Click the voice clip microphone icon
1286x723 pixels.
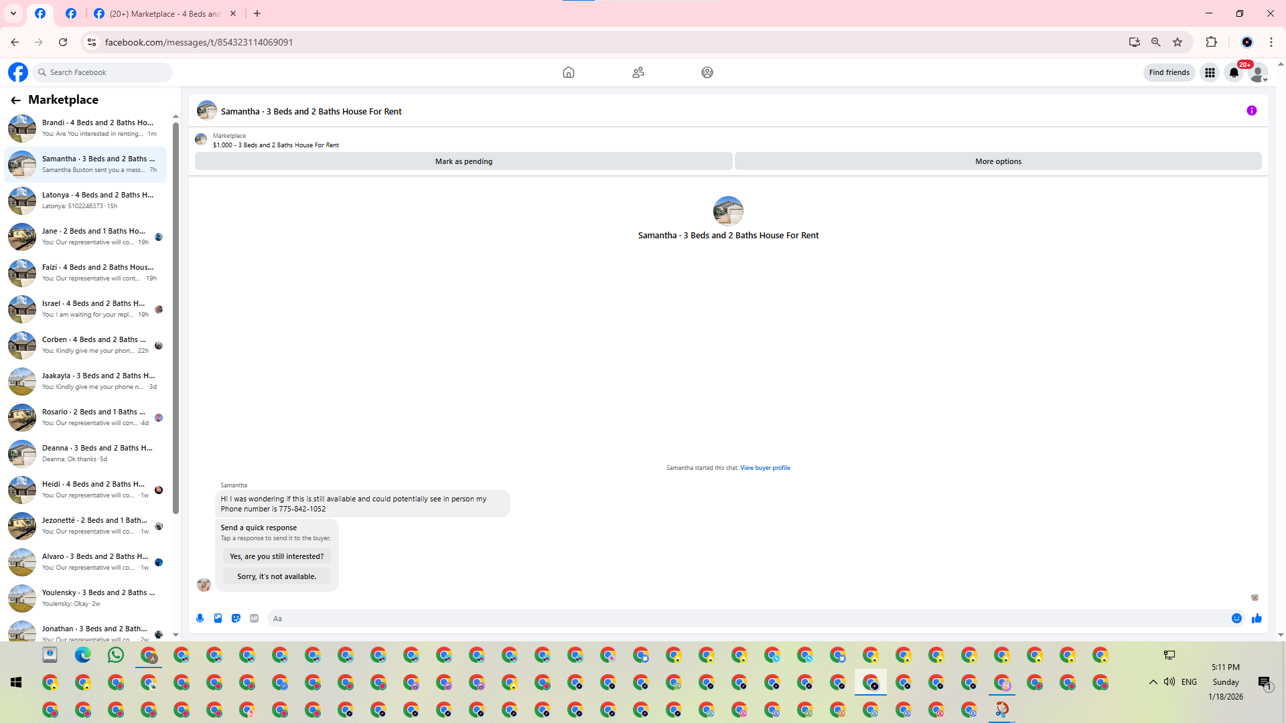tap(200, 619)
